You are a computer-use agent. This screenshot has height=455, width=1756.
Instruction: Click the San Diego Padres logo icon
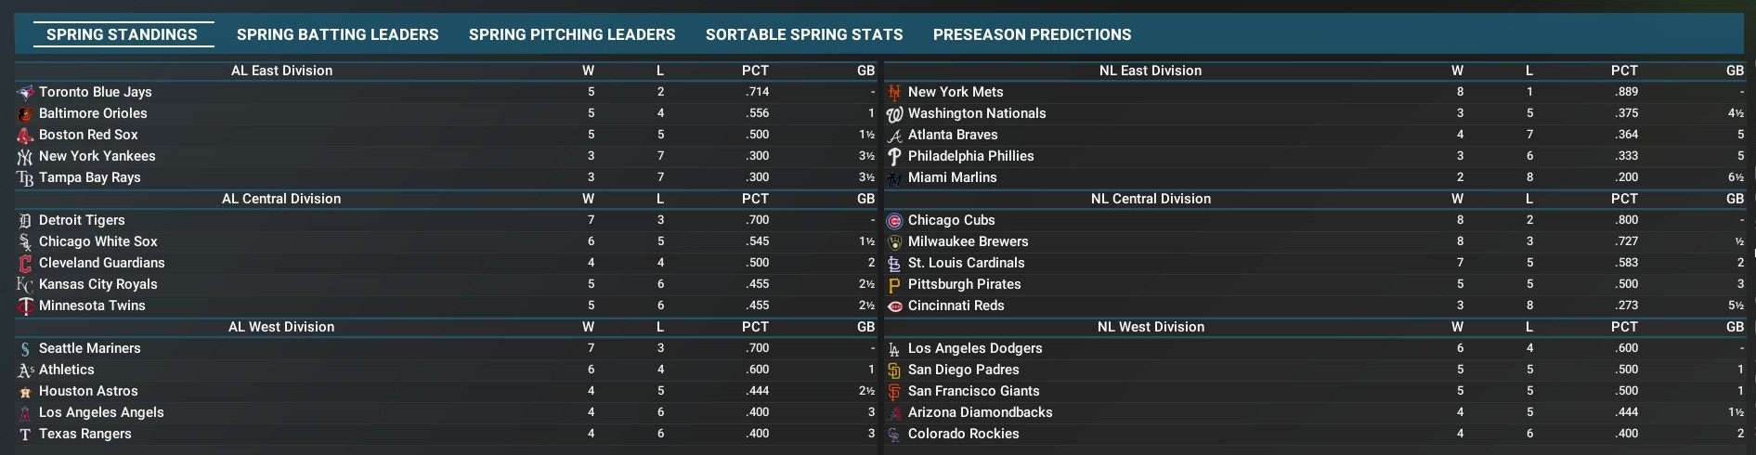894,370
